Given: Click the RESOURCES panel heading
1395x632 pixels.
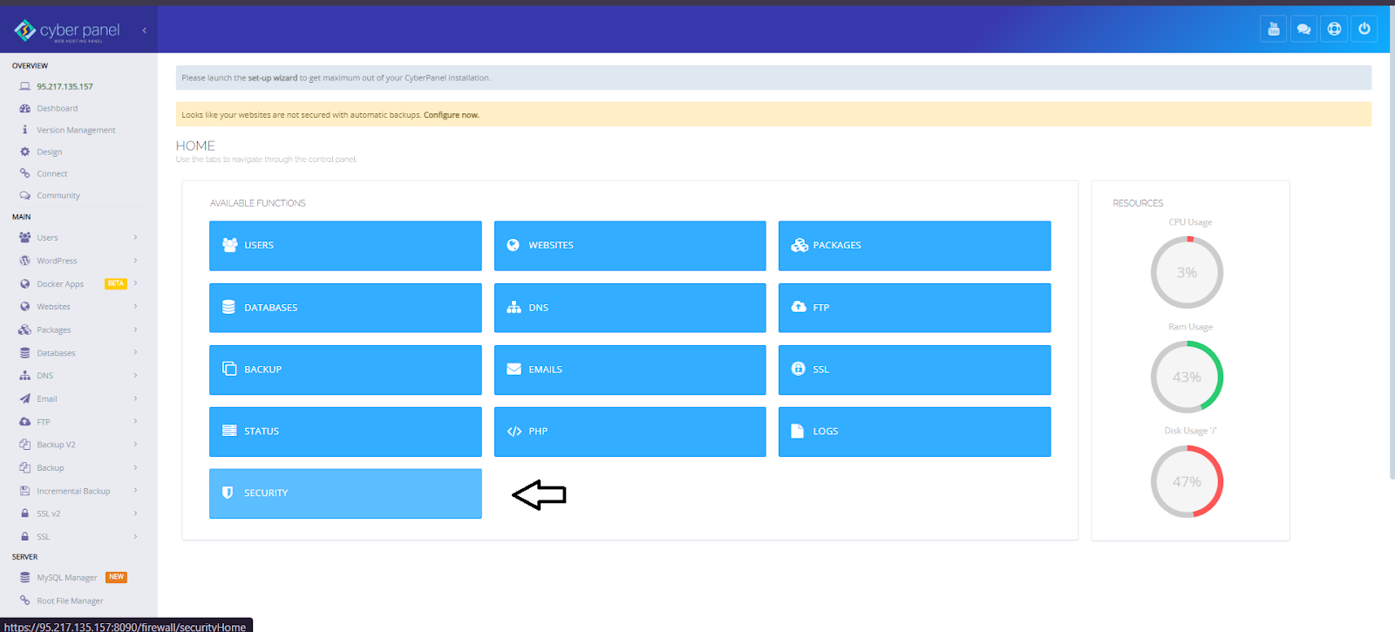Looking at the screenshot, I should pyautogui.click(x=1138, y=203).
